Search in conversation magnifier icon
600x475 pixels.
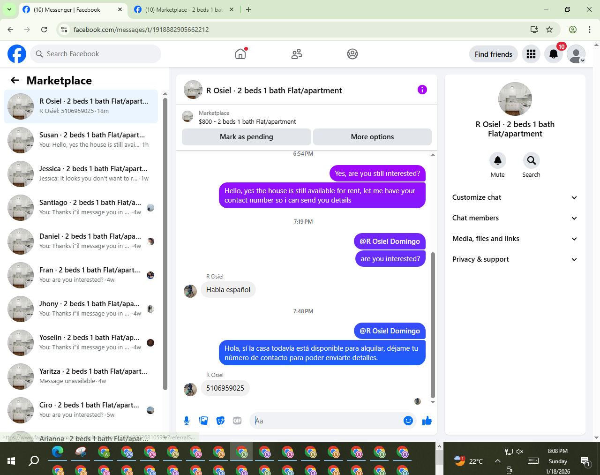click(x=531, y=160)
